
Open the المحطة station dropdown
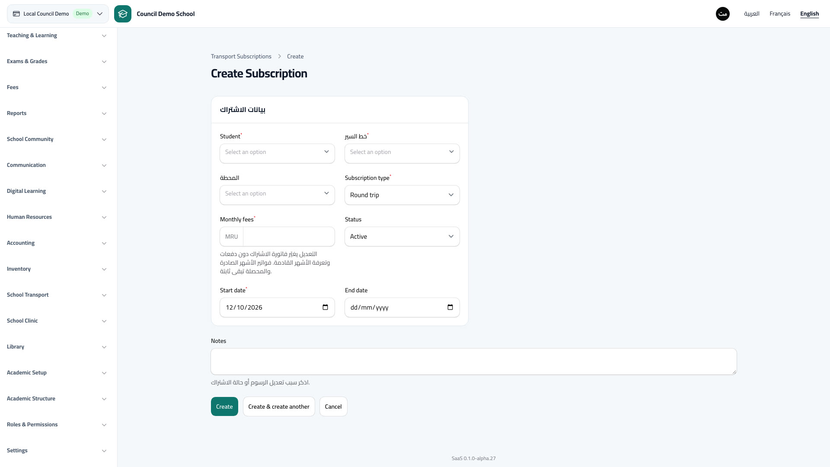tap(277, 195)
